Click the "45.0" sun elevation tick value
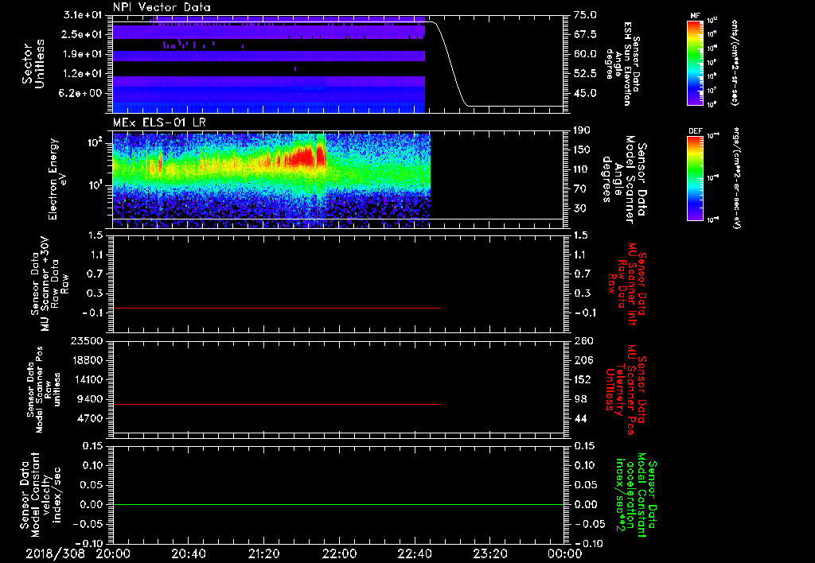 [x=585, y=94]
